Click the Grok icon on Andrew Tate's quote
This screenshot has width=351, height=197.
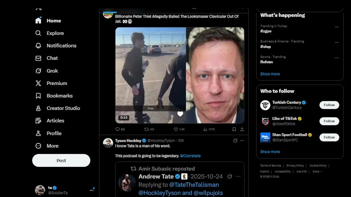(x=230, y=176)
